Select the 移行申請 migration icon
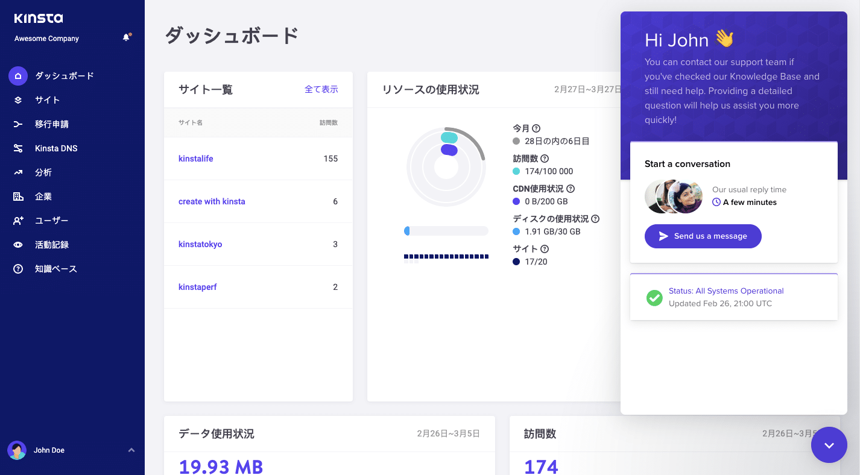860x475 pixels. 18,124
